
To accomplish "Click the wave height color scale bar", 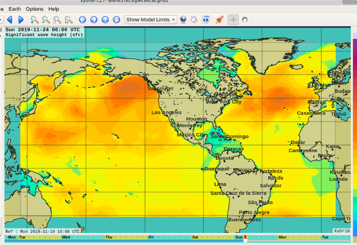I will 354,134.
